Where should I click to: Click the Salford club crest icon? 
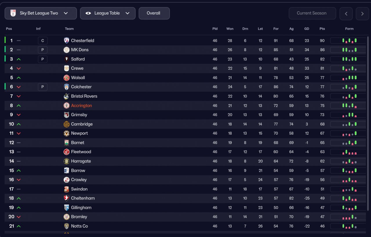point(67,59)
